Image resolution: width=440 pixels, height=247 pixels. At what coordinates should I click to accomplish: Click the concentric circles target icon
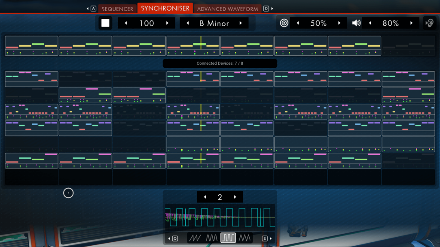click(x=284, y=23)
